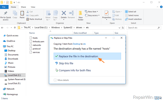Open Downloads in navigation pane
The width and height of the screenshot is (163, 100).
coord(11,59)
